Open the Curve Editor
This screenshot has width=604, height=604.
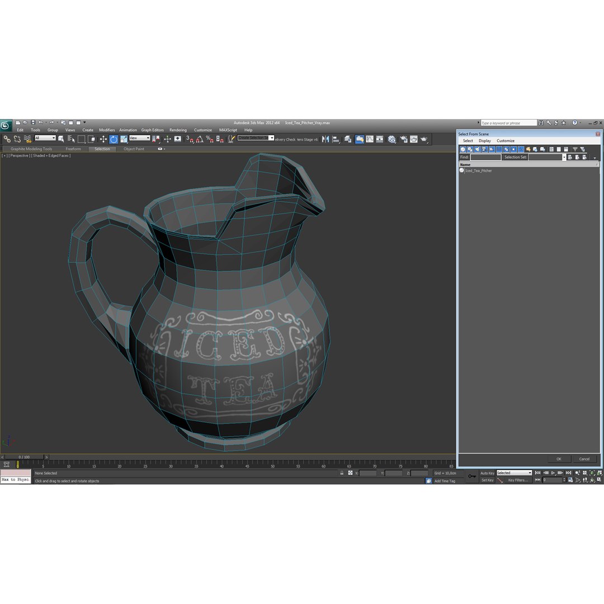point(370,139)
